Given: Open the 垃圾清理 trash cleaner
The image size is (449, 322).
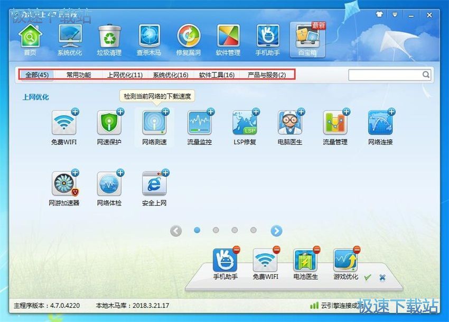Looking at the screenshot, I should click(x=109, y=40).
